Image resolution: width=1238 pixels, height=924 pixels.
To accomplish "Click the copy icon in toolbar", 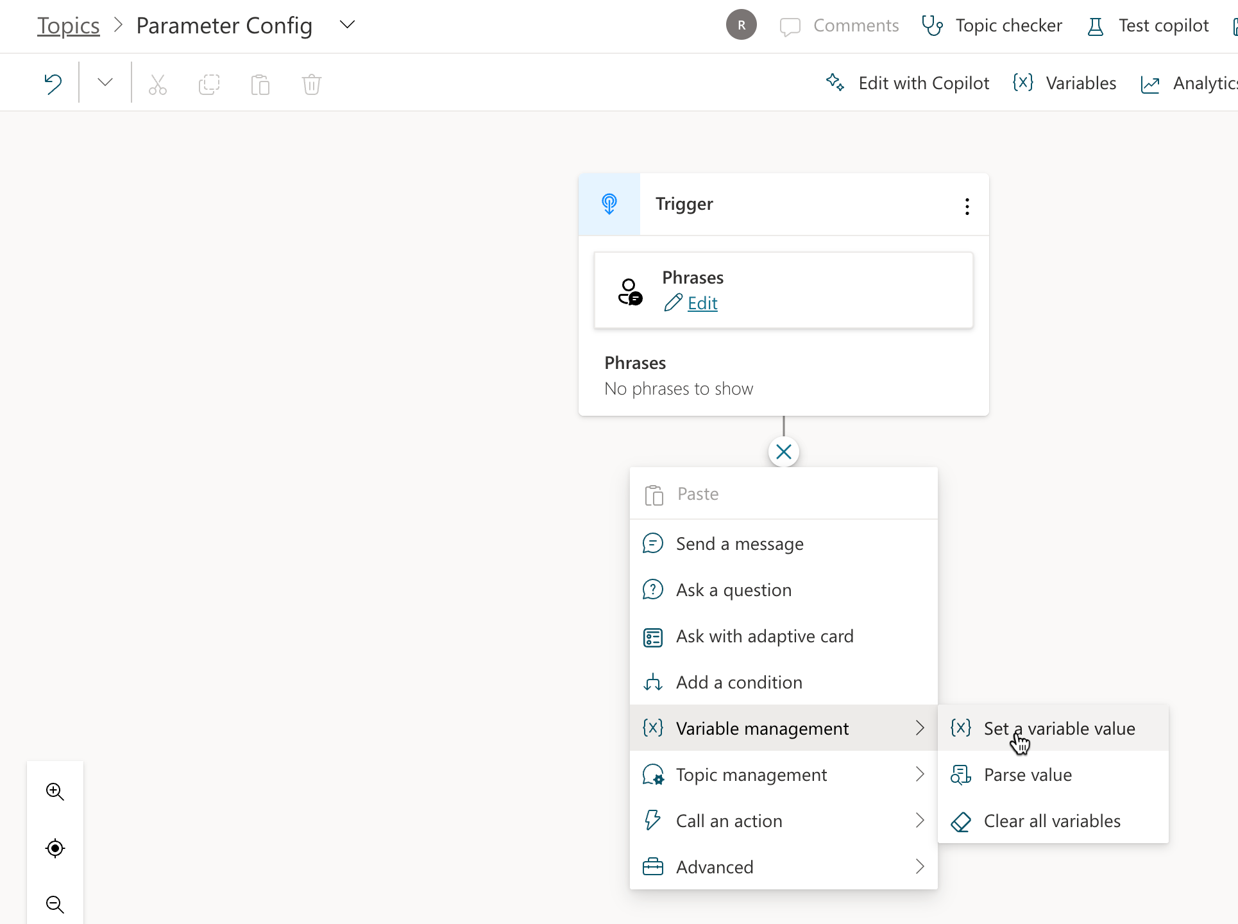I will click(209, 84).
